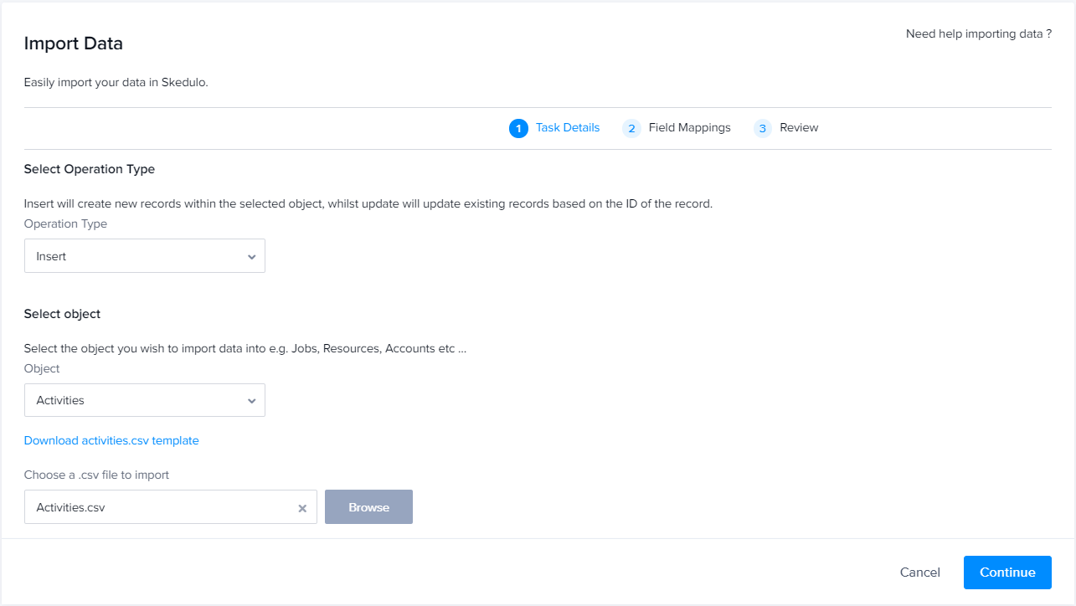
Task: Switch to the Field Mappings step
Action: tap(689, 127)
